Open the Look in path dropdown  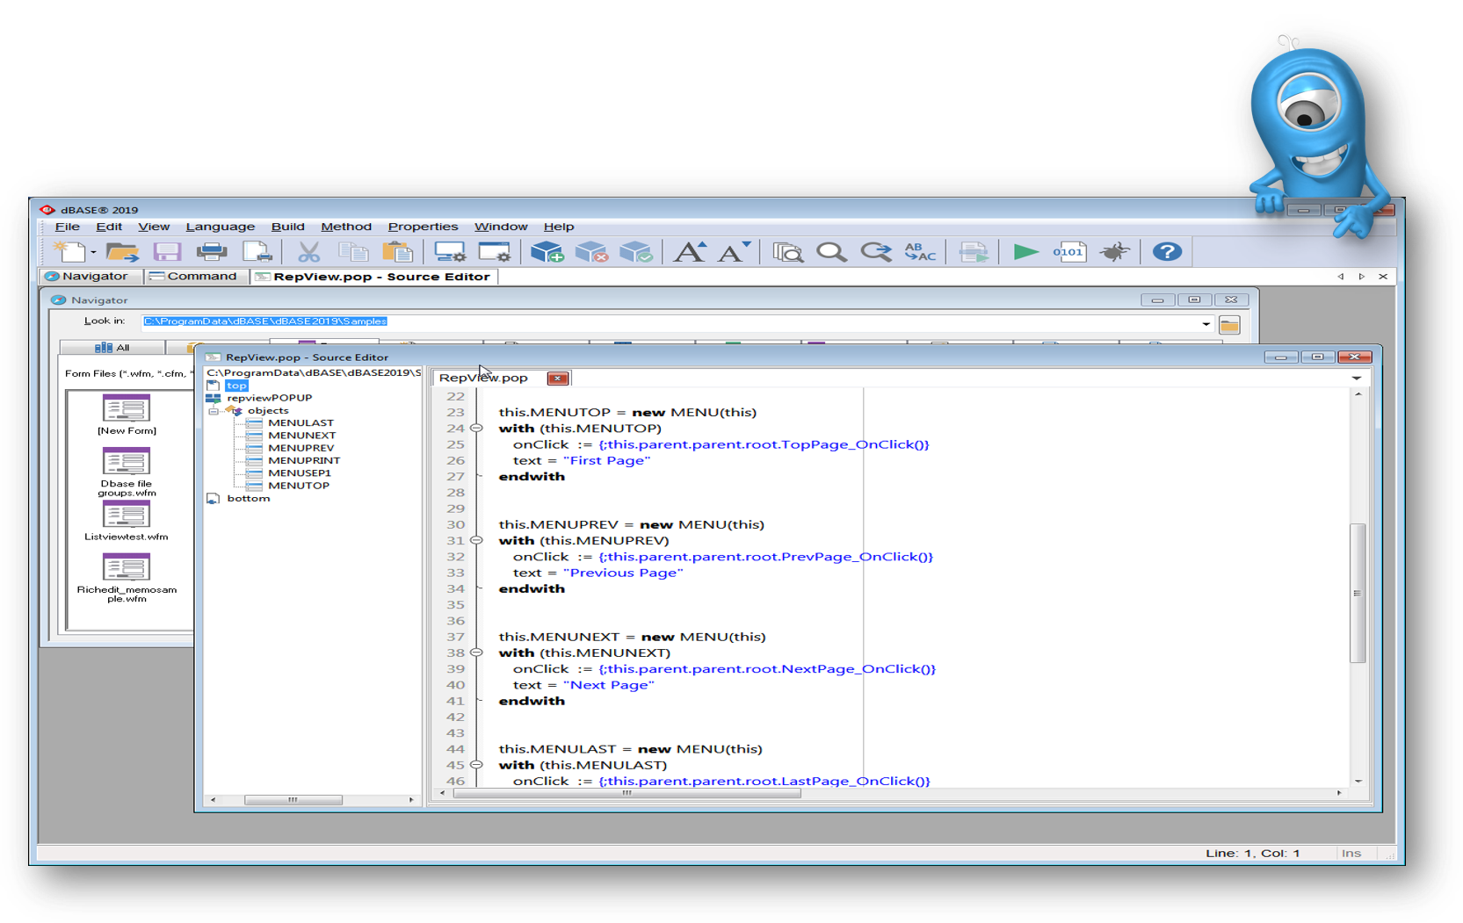click(1206, 322)
